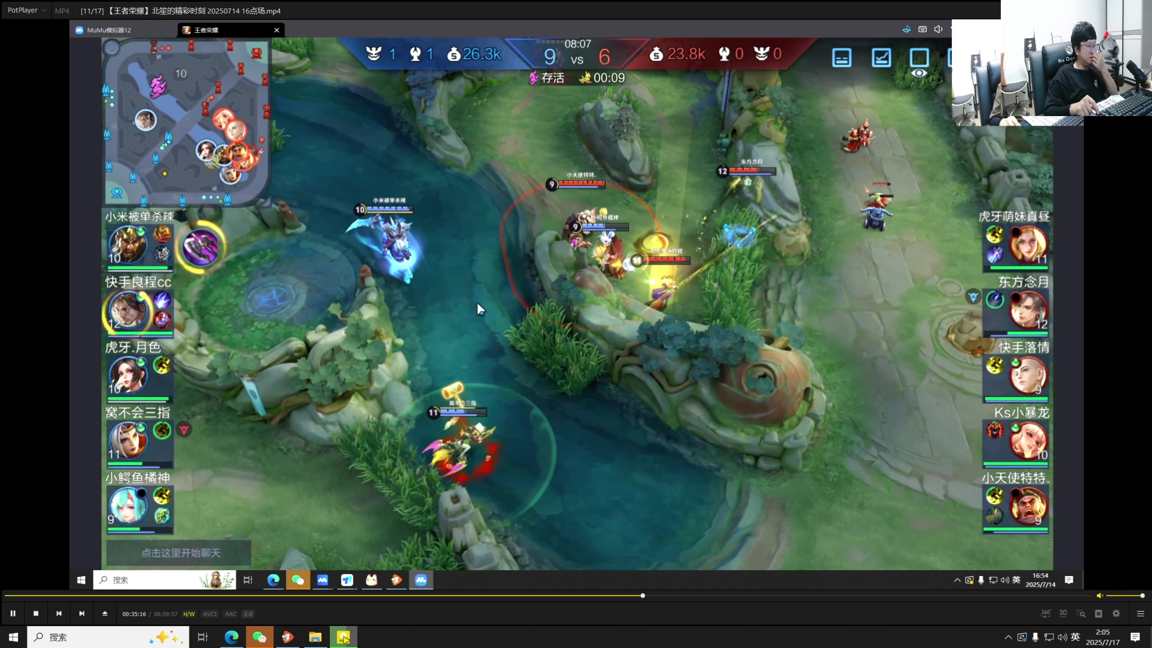
Task: Click the AAC audio codec label
Action: point(230,614)
